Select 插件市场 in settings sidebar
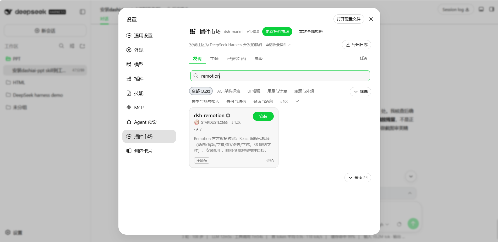The image size is (498, 242). tap(149, 136)
